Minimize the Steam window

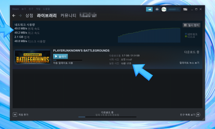(x=192, y=9)
